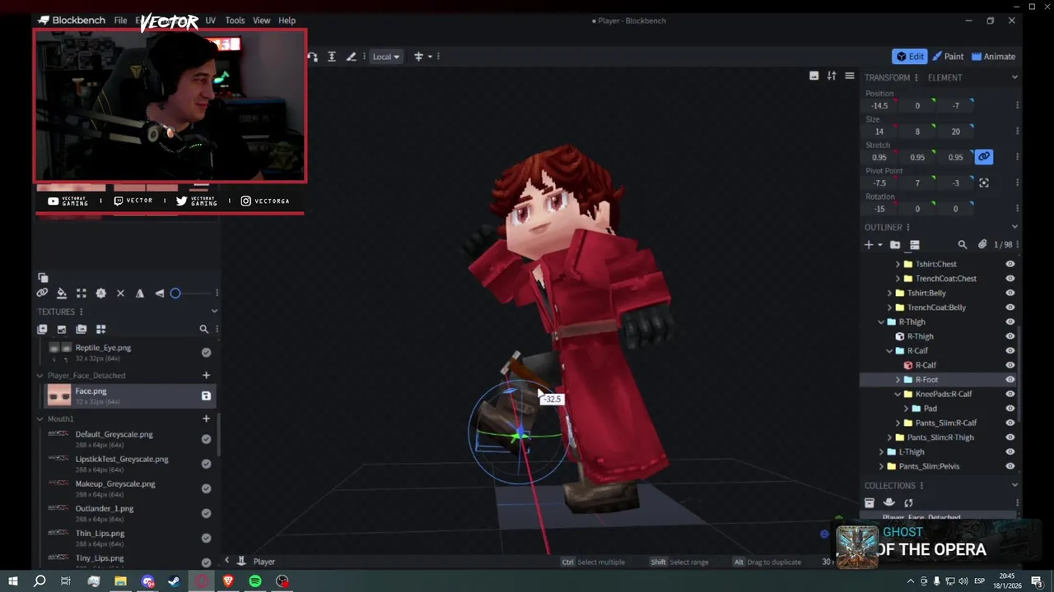This screenshot has width=1054, height=592.
Task: Open the Help menu
Action: coord(287,21)
